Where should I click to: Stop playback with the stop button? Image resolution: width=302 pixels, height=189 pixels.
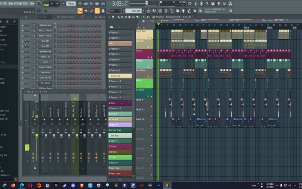click(58, 4)
